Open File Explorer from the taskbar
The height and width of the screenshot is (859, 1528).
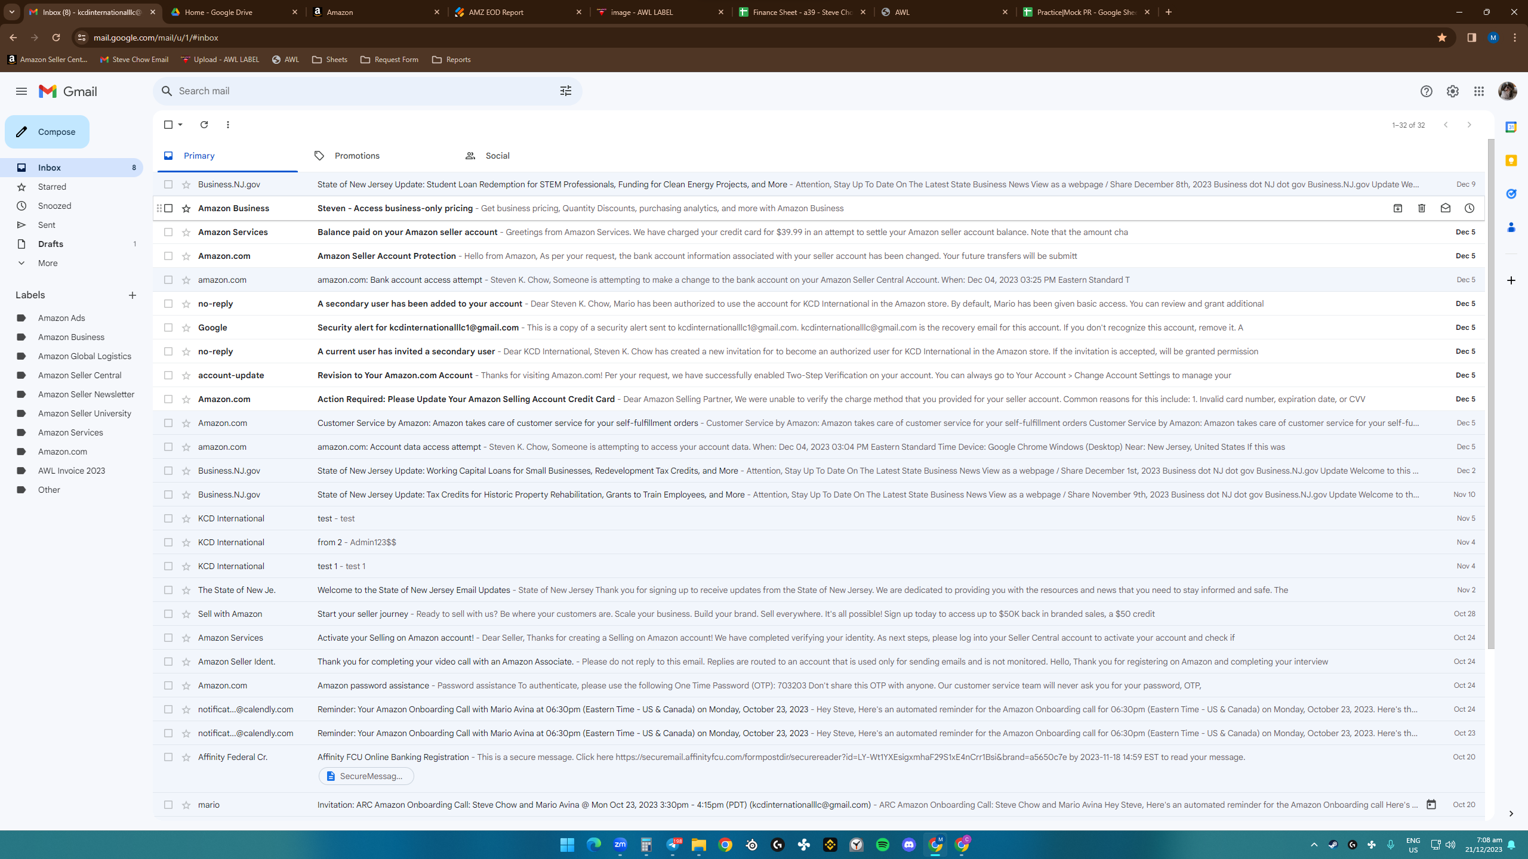[x=699, y=845]
